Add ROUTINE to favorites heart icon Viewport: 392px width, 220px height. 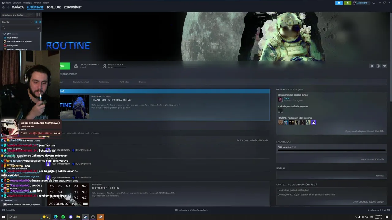[385, 66]
